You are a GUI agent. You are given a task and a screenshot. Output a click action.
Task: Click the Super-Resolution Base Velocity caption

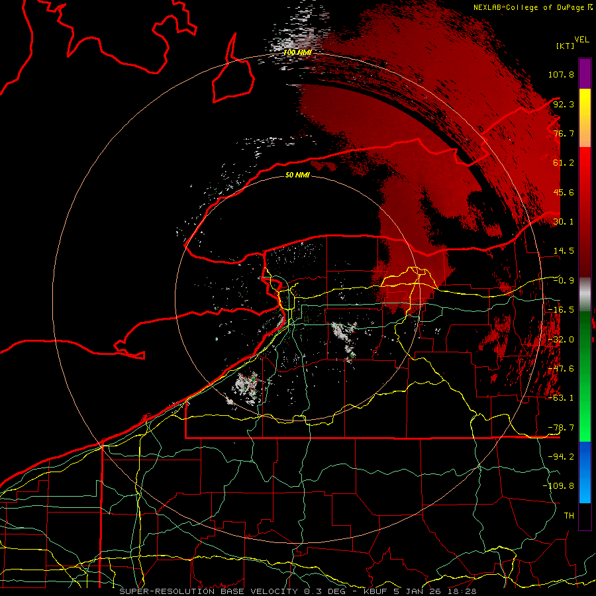click(297, 591)
